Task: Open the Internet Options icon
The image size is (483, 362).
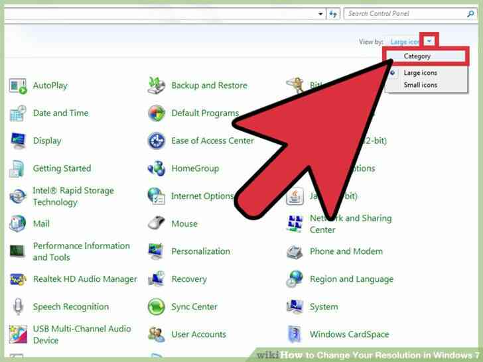Action: [156, 196]
